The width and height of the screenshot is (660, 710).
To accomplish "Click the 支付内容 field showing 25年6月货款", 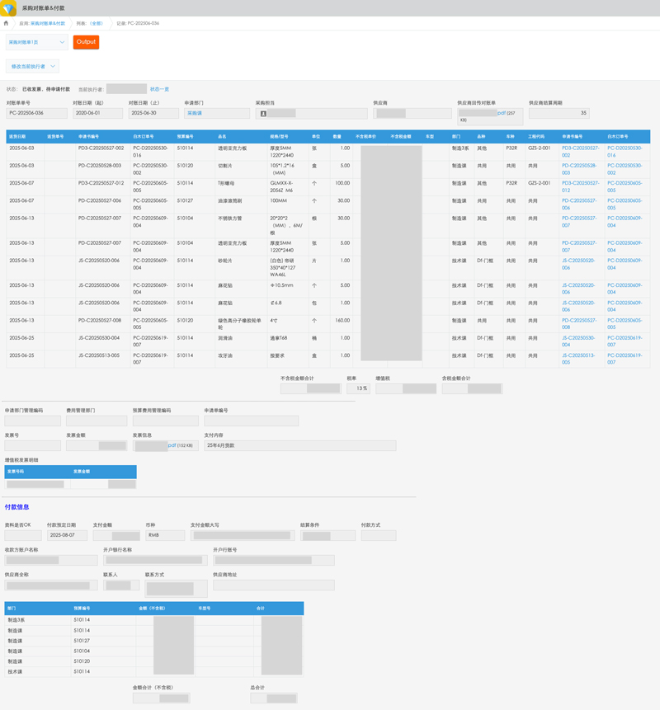I will click(x=299, y=446).
